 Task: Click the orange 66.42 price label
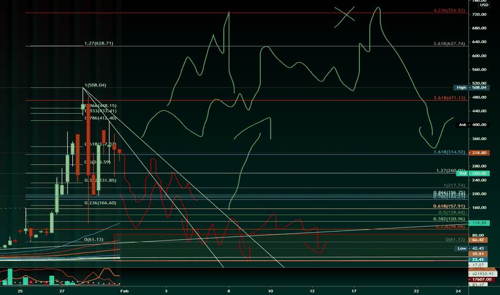pyautogui.click(x=478, y=240)
